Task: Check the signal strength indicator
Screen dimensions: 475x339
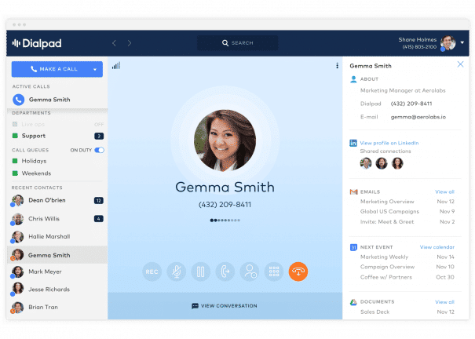Action: [x=116, y=65]
